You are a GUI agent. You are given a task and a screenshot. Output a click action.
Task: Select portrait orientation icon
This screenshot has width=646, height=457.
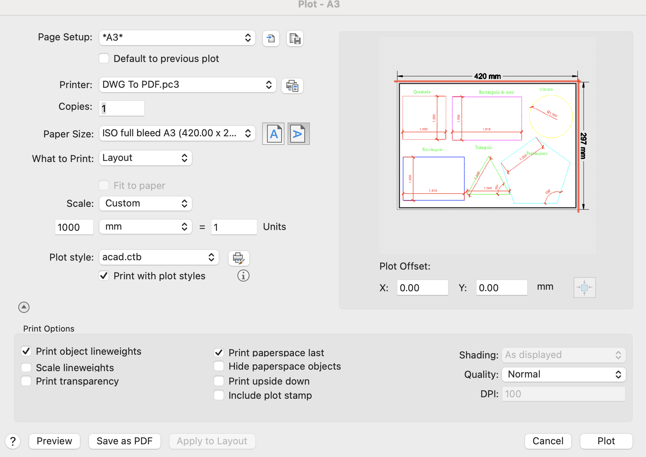click(x=273, y=134)
